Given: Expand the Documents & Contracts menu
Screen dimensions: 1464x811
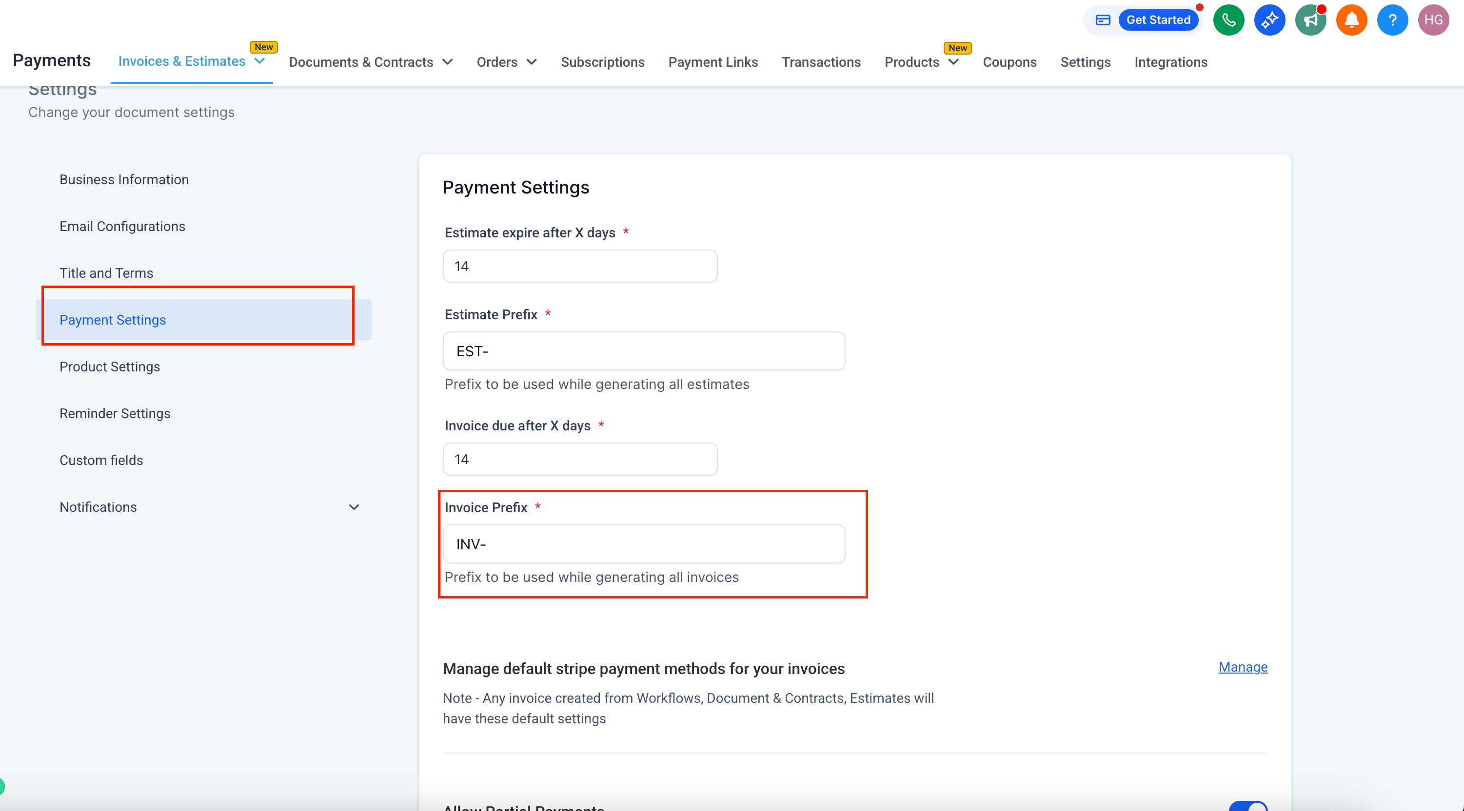Looking at the screenshot, I should tap(448, 62).
